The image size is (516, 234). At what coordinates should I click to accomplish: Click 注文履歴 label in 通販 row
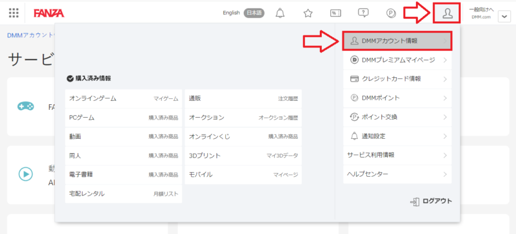pos(288,98)
